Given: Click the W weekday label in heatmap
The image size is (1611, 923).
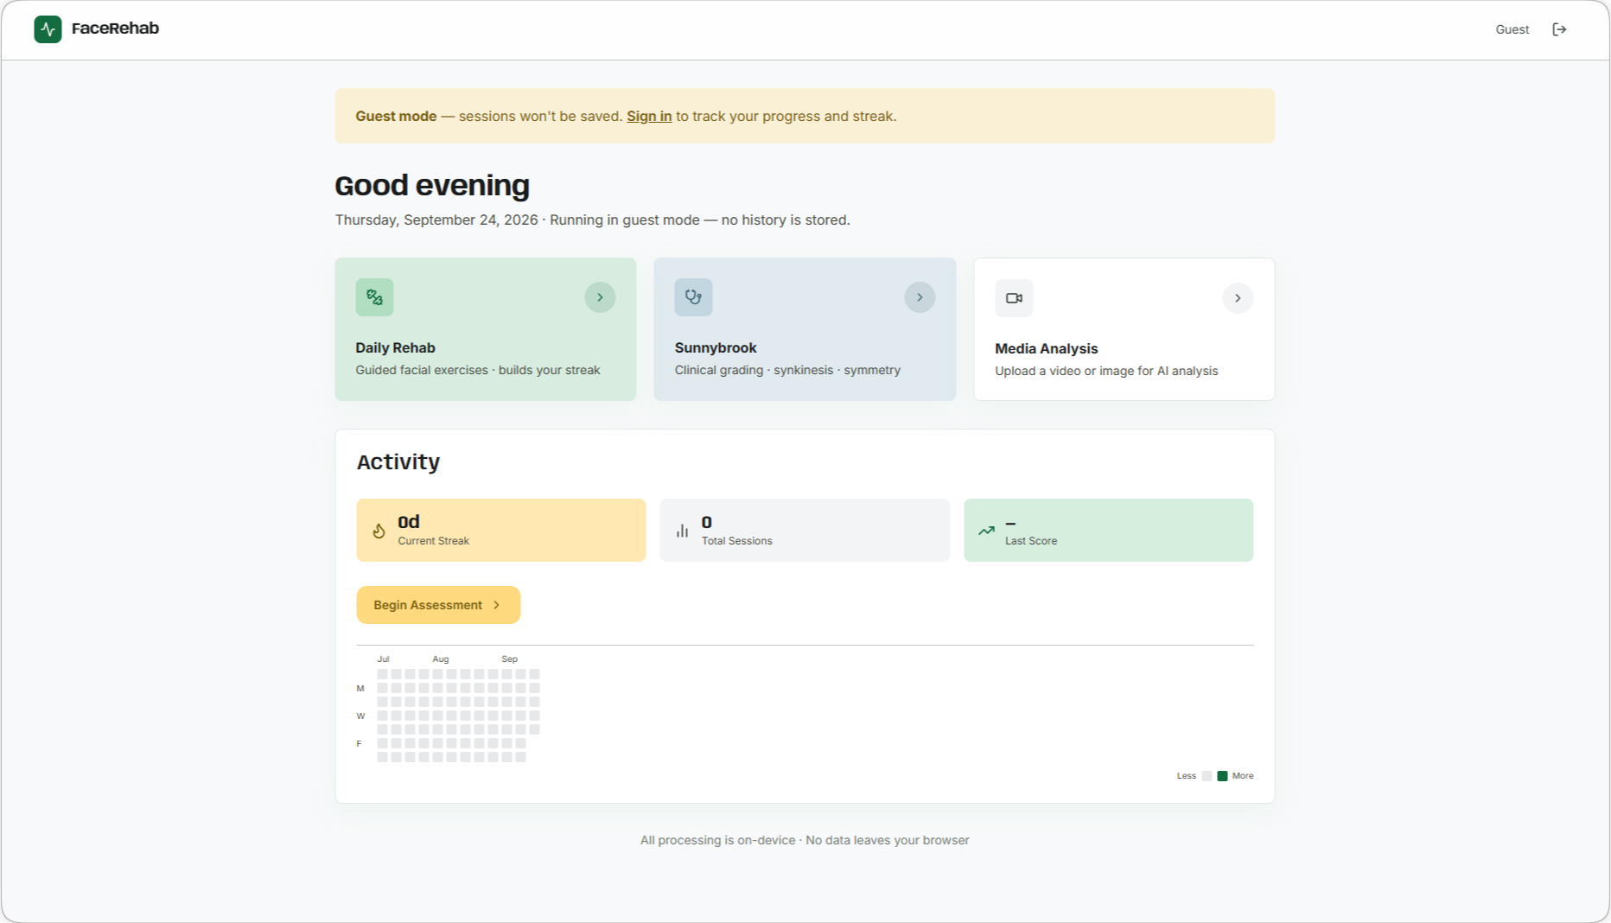Looking at the screenshot, I should tap(360, 716).
